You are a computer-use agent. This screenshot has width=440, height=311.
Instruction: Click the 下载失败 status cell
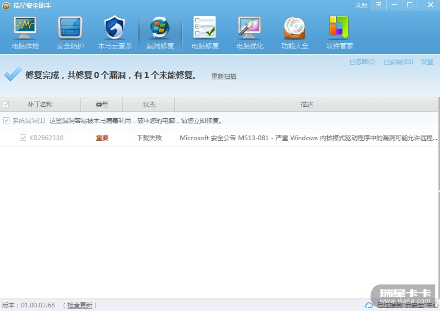[149, 138]
